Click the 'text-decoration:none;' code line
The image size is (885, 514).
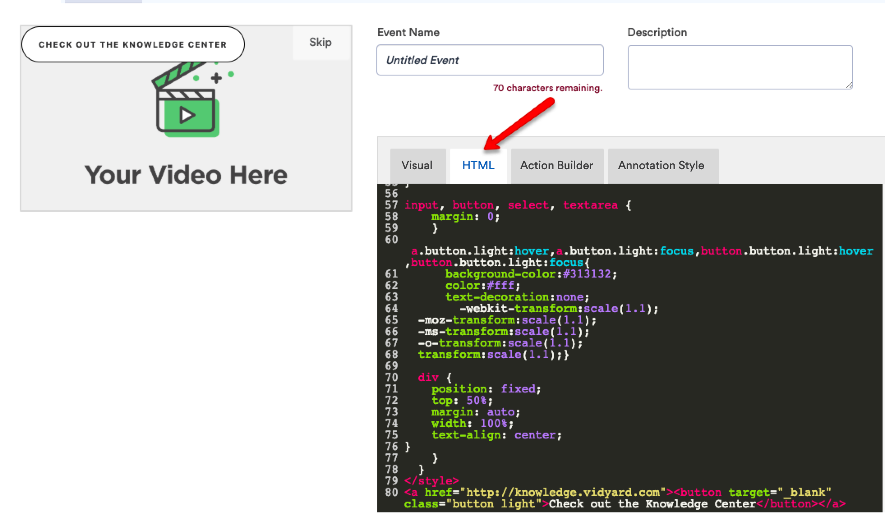[x=517, y=297]
